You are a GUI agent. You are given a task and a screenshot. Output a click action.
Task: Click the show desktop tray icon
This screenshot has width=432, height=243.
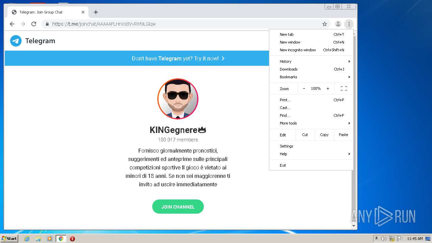(x=428, y=239)
